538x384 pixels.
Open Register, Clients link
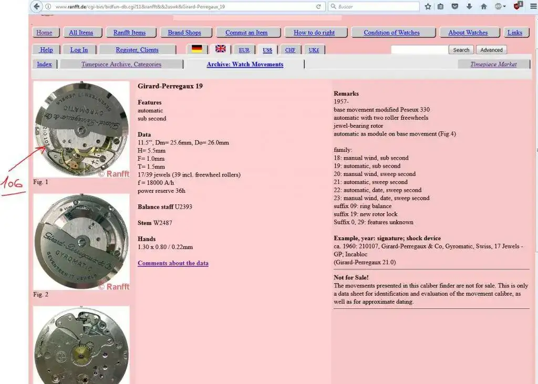[137, 50]
